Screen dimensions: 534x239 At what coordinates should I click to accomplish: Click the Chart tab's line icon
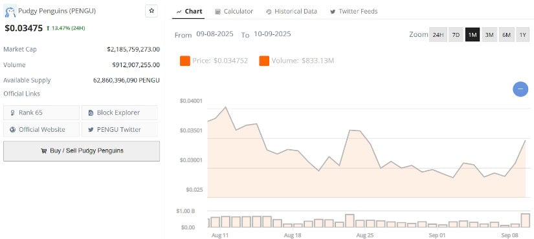(x=179, y=12)
